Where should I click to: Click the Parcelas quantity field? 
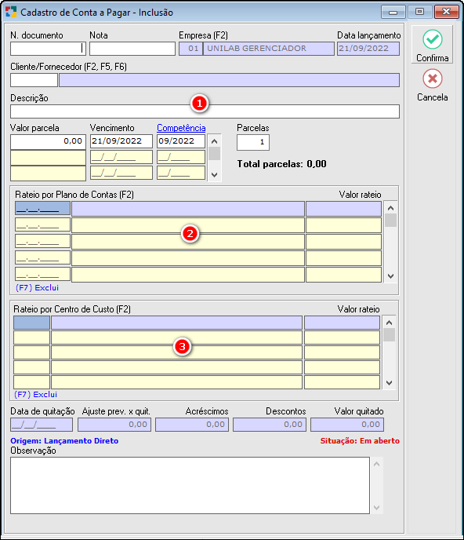tap(253, 142)
